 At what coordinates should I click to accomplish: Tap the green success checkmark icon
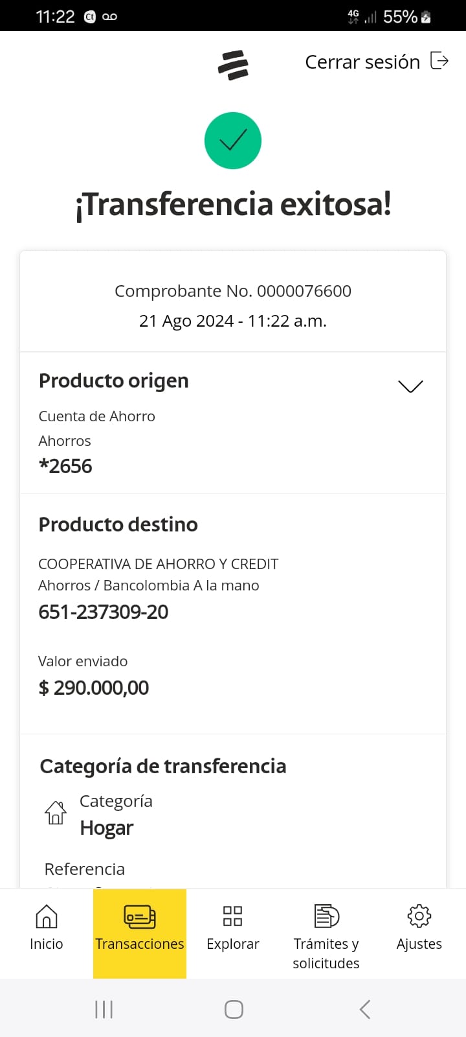click(x=233, y=141)
